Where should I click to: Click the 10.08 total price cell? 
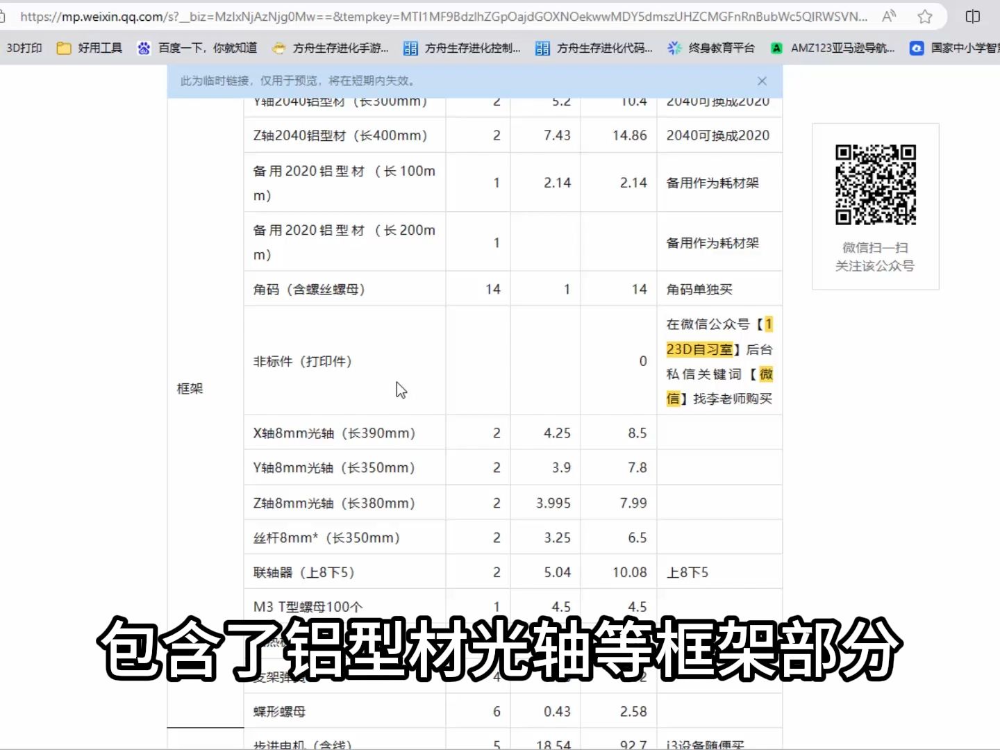coord(619,572)
